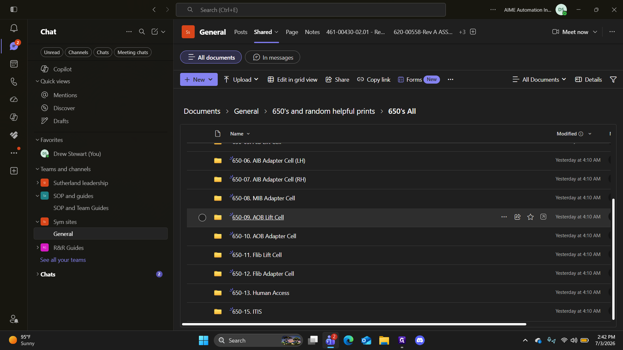This screenshot has width=623, height=350.
Task: Open the Calls phone icon
Action: click(x=14, y=82)
